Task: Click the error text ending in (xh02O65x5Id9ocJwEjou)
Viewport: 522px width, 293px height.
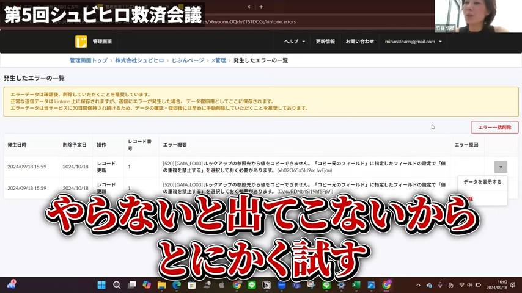Action: coord(304,167)
